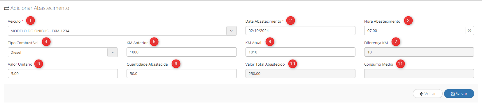Viewport: 482px width, 106px height.
Task: Click the KM Anterior input showing 1000
Action: tap(182, 52)
